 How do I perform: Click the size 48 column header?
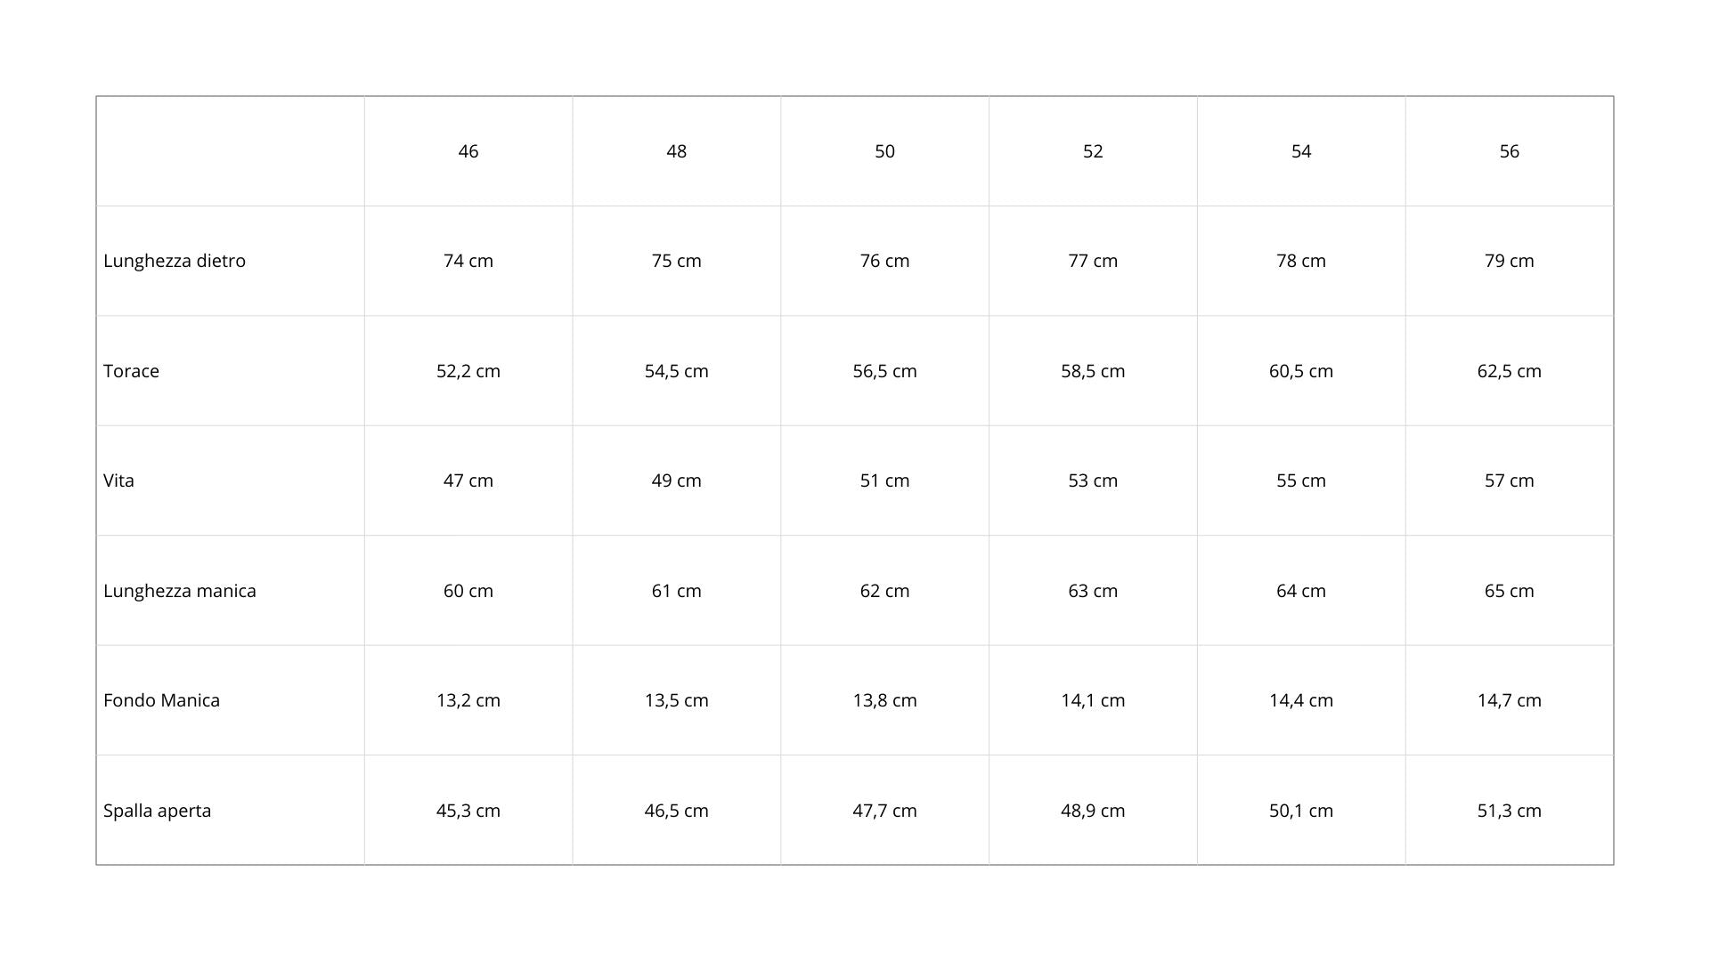[x=677, y=151]
